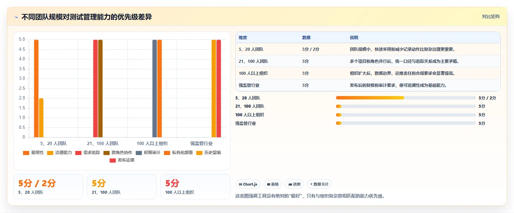Click the orange bar in the 5，20 人团队 group

tap(36, 88)
